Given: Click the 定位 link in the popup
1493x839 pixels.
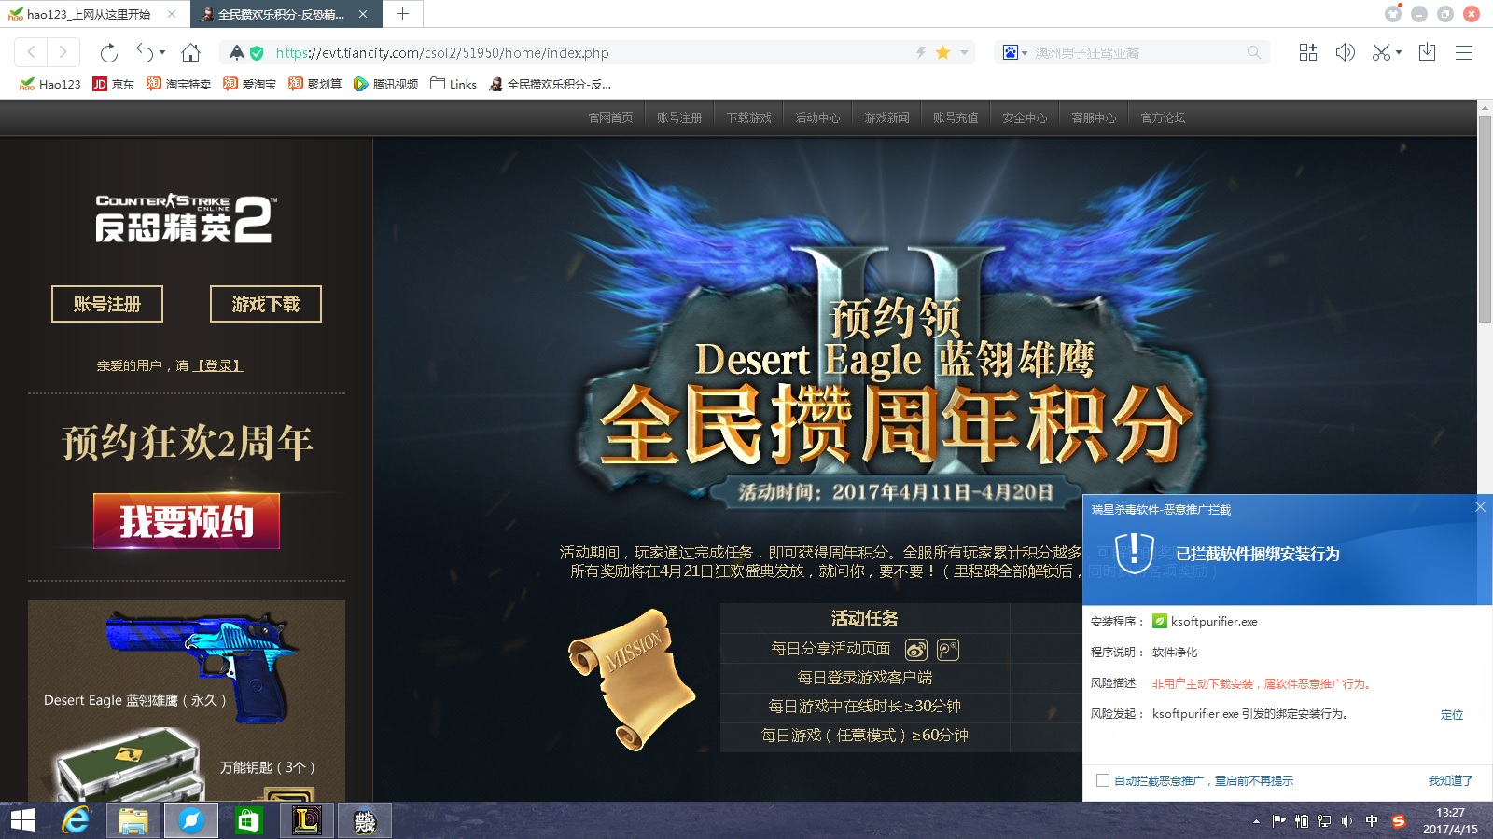Looking at the screenshot, I should 1452,714.
